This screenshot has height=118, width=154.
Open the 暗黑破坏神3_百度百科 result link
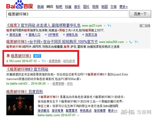(x=25, y=92)
